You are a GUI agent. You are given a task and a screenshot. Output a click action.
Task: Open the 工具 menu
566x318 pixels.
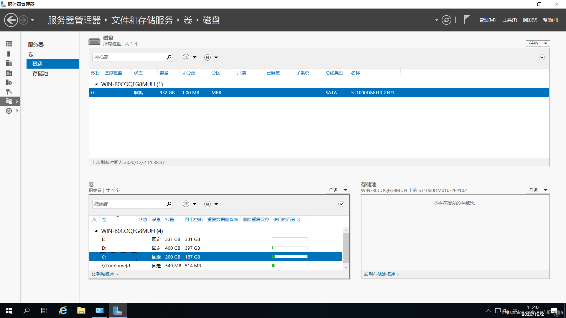(x=509, y=20)
